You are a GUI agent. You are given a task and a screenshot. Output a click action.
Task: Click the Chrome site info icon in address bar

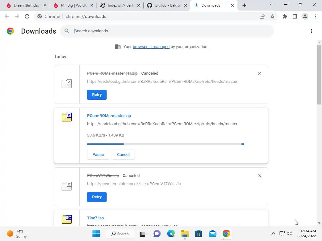[x=40, y=16]
